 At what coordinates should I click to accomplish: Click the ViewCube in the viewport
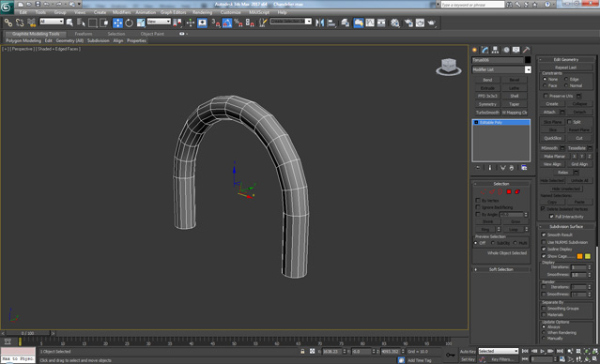(449, 67)
